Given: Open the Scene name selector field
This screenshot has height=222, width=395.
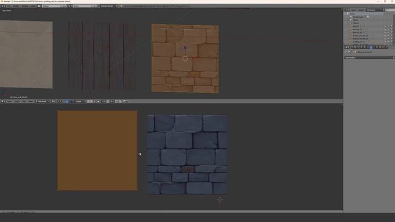Looking at the screenshot, I should 82,6.
